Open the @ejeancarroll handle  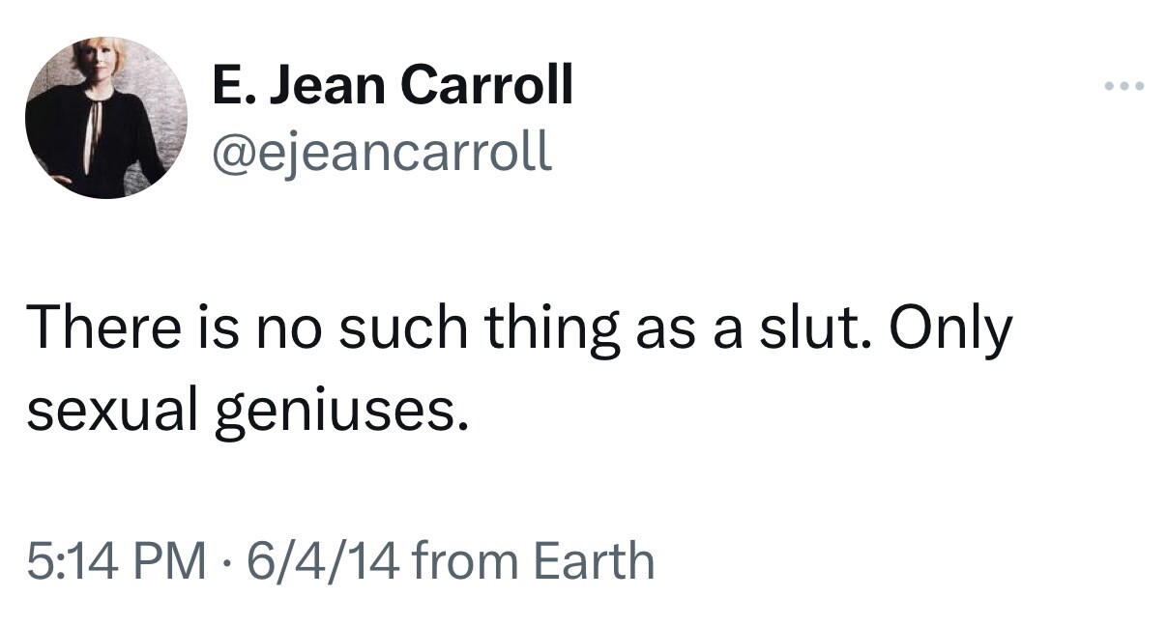point(382,152)
